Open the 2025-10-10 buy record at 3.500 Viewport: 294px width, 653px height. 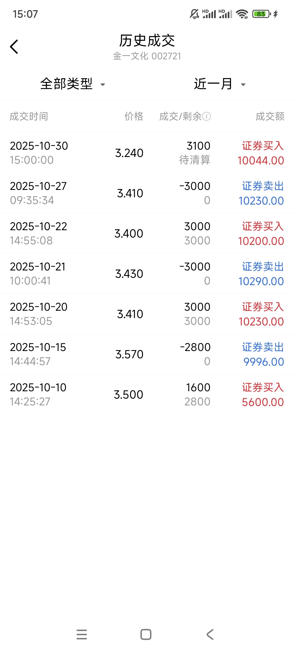(147, 395)
